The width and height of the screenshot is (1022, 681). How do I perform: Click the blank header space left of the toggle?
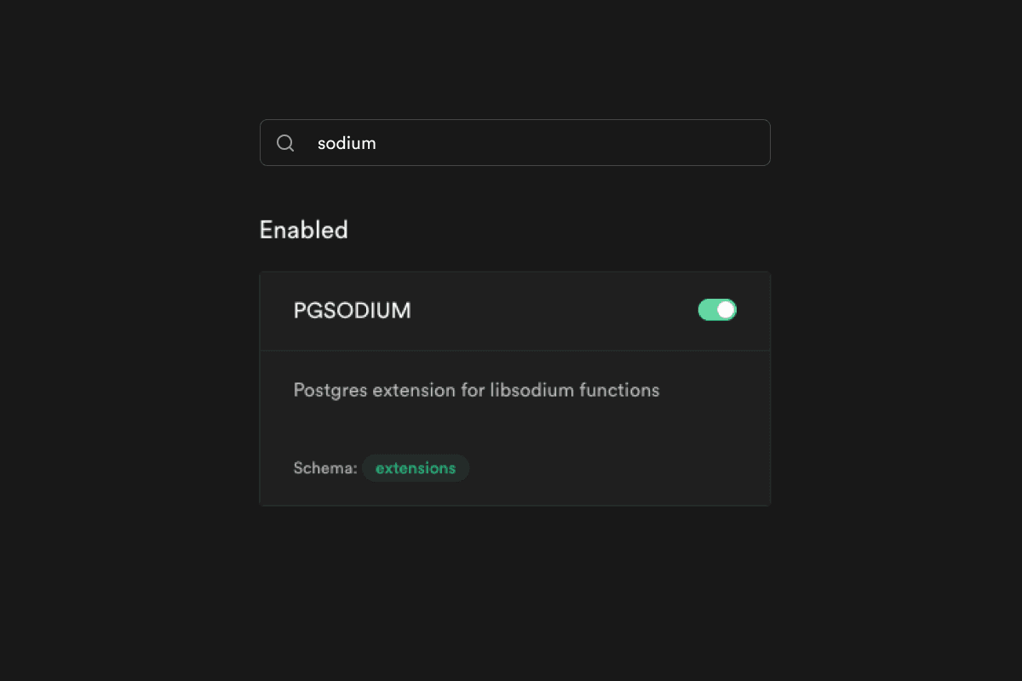[x=554, y=311]
